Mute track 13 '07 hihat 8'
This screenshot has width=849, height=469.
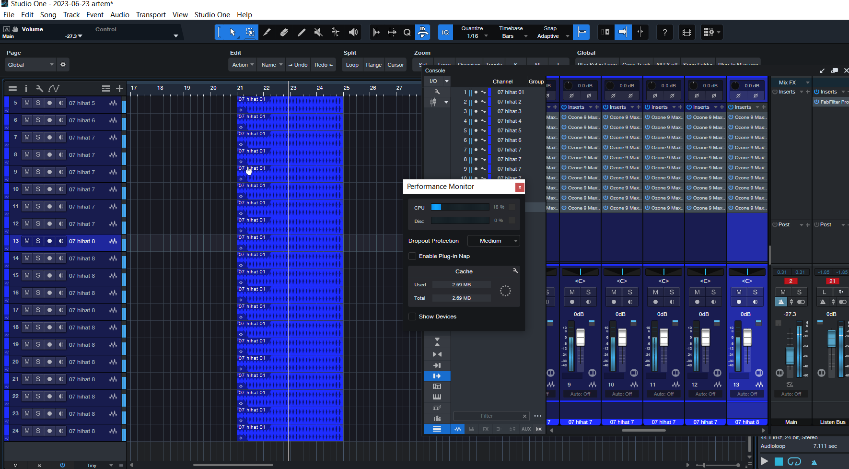[27, 241]
